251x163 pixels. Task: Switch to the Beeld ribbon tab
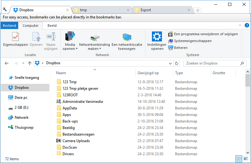[52, 26]
